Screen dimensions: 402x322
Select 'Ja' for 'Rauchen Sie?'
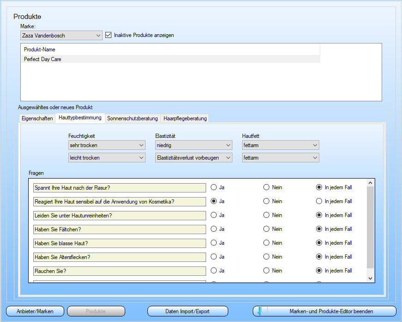214,271
